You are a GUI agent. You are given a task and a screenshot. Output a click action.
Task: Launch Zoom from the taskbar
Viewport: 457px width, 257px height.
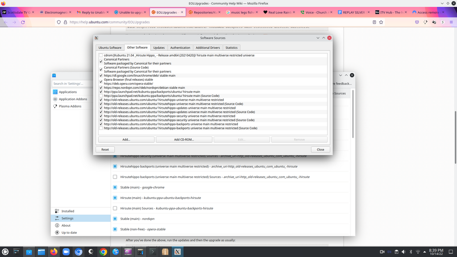66,252
